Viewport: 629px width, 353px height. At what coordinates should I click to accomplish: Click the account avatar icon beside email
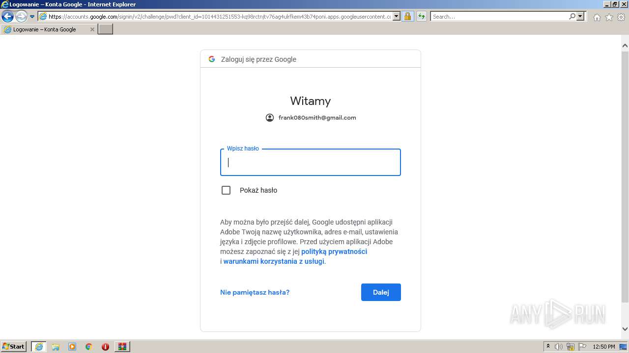pos(270,118)
